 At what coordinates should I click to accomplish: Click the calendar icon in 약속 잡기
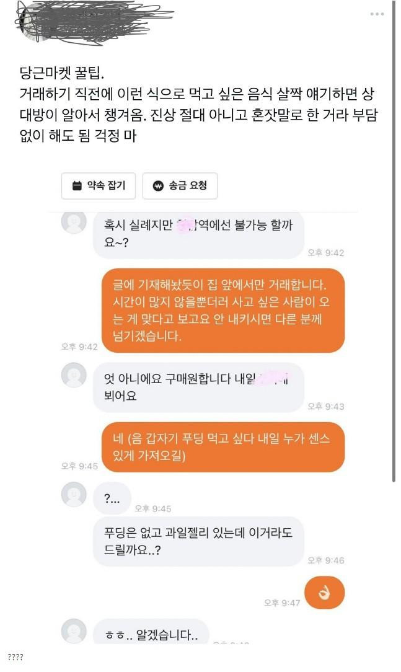77,186
